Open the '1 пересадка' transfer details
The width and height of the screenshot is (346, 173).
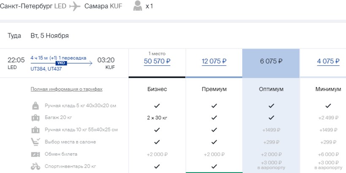[73, 58]
